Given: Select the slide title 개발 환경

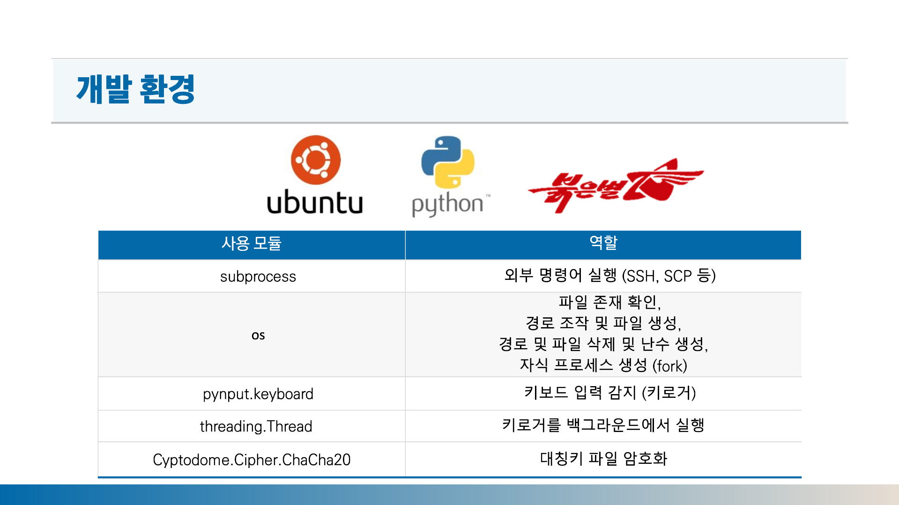Looking at the screenshot, I should 135,89.
